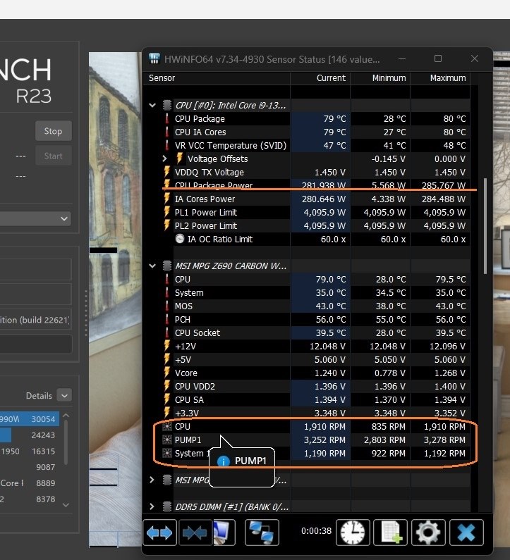Click Cinebench ranking list up arrow
The width and height of the screenshot is (510, 560).
[66, 416]
